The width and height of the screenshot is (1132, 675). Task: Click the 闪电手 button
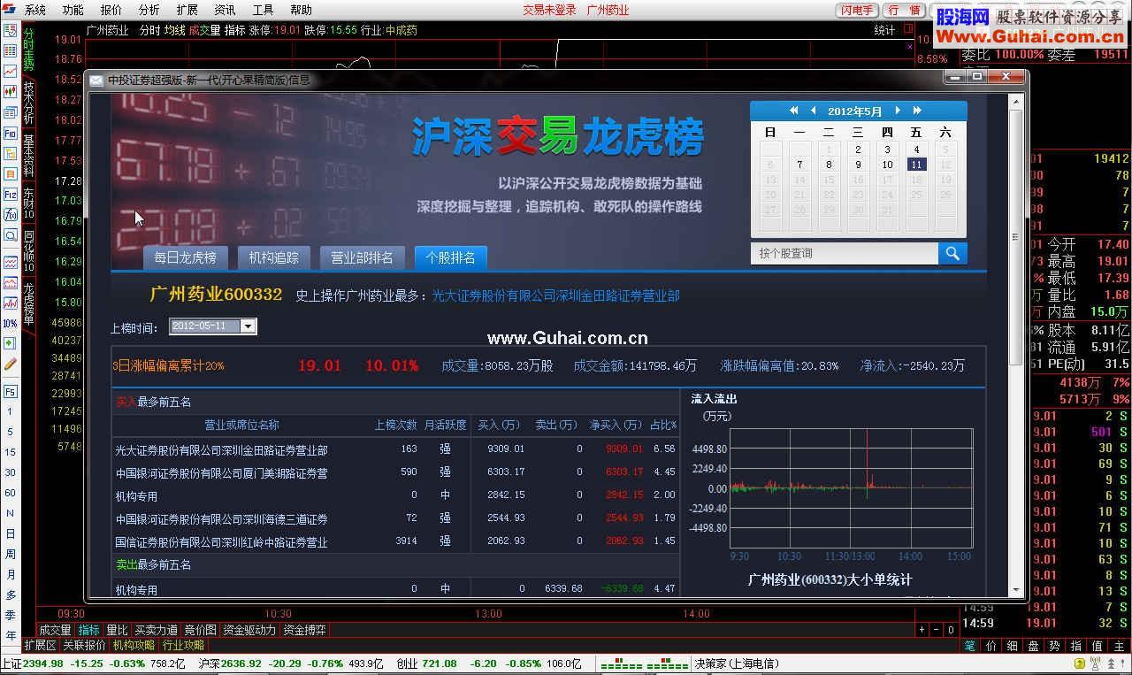coord(857,10)
